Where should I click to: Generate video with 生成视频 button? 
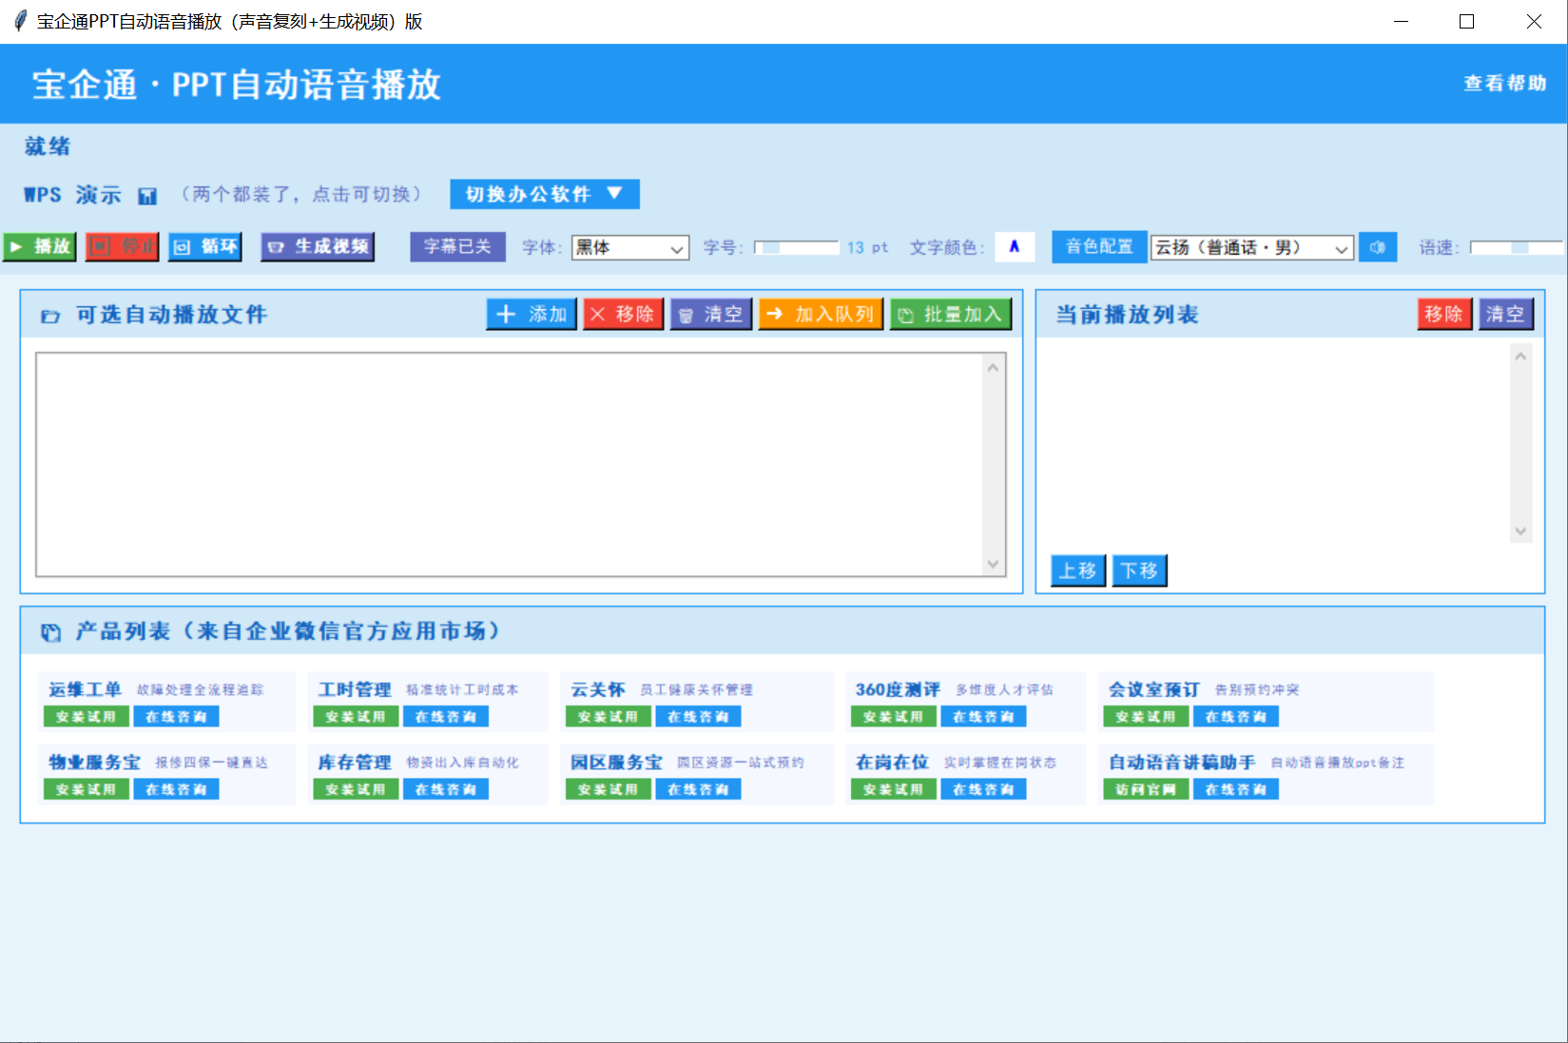(318, 247)
